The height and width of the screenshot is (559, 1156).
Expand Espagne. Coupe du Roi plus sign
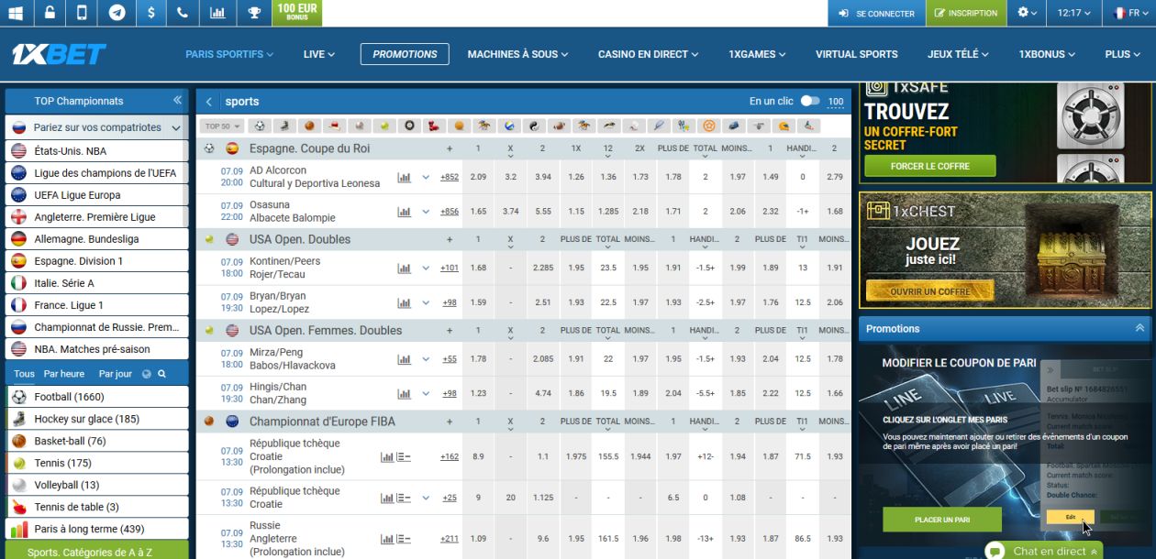tap(450, 148)
